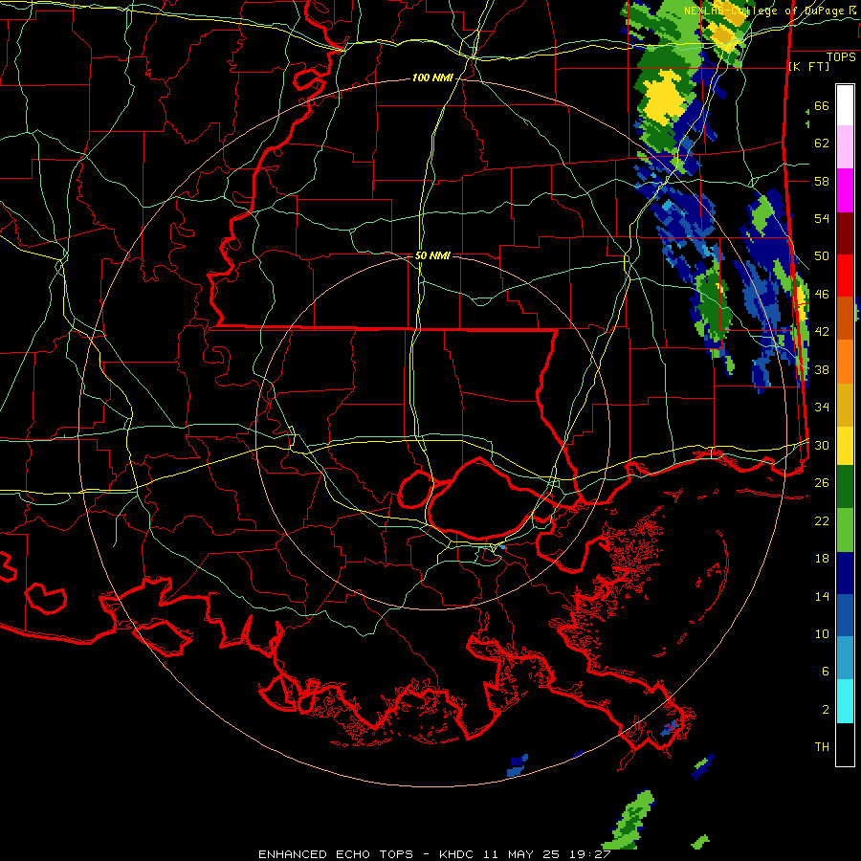The height and width of the screenshot is (861, 861).
Task: Click the gold legend swatch
Action: tap(845, 405)
